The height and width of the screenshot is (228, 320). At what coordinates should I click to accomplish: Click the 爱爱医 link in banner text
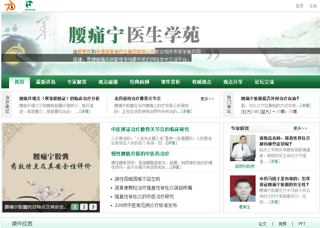pyautogui.click(x=84, y=52)
